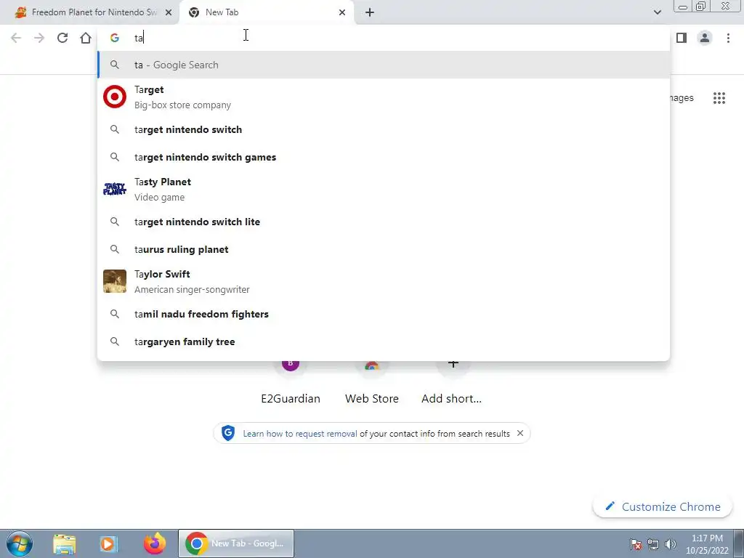The width and height of the screenshot is (744, 558).
Task: Click the taskbar clock and date
Action: [707, 544]
